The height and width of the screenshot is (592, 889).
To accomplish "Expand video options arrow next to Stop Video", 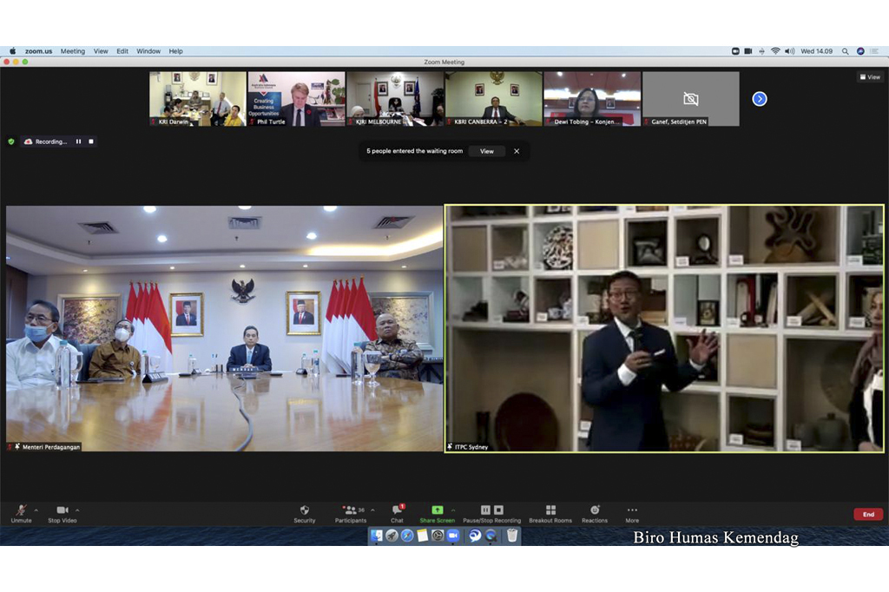I will pyautogui.click(x=77, y=510).
